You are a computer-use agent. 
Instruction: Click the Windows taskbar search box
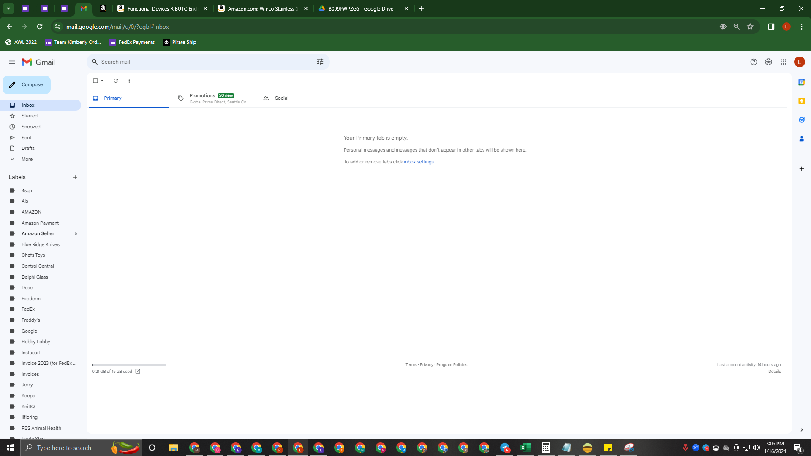pyautogui.click(x=81, y=448)
